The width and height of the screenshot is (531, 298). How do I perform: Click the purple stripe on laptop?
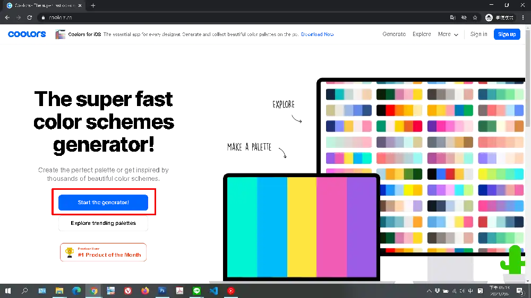(362, 227)
